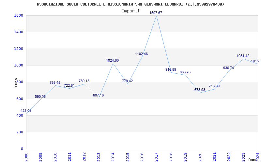Select the 1081.42 data label

[243, 56]
